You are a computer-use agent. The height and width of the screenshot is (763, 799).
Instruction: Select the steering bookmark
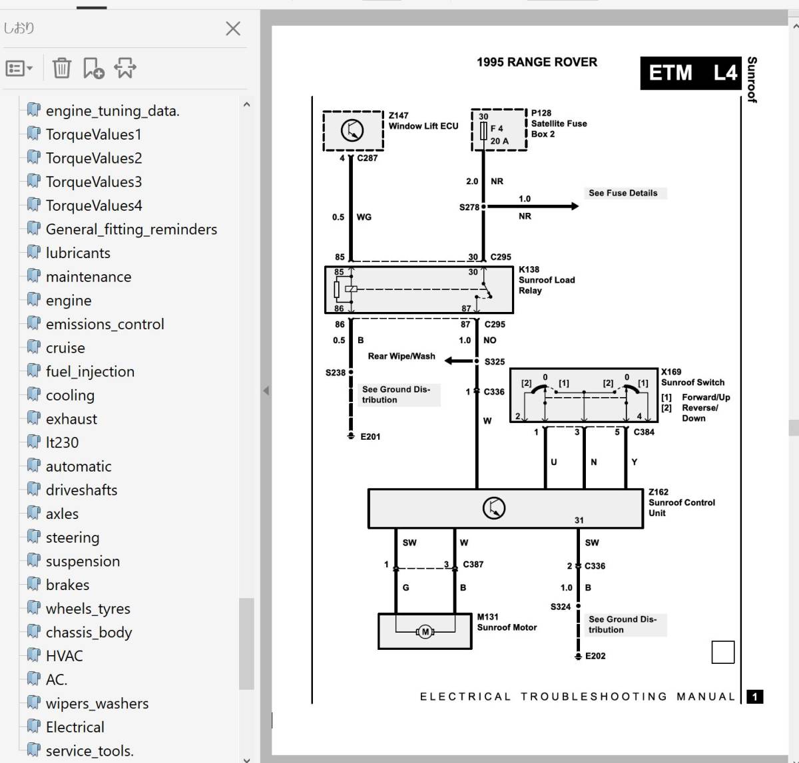73,537
